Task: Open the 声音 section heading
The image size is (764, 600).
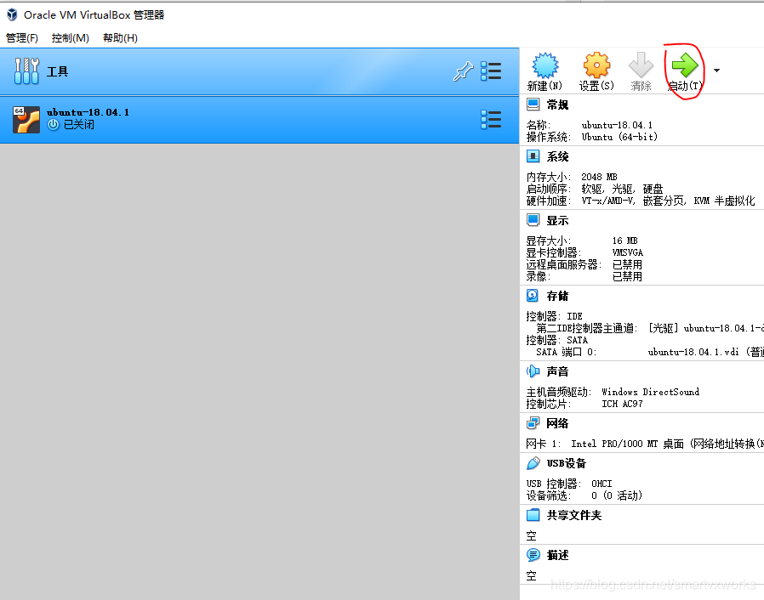Action: pyautogui.click(x=557, y=371)
